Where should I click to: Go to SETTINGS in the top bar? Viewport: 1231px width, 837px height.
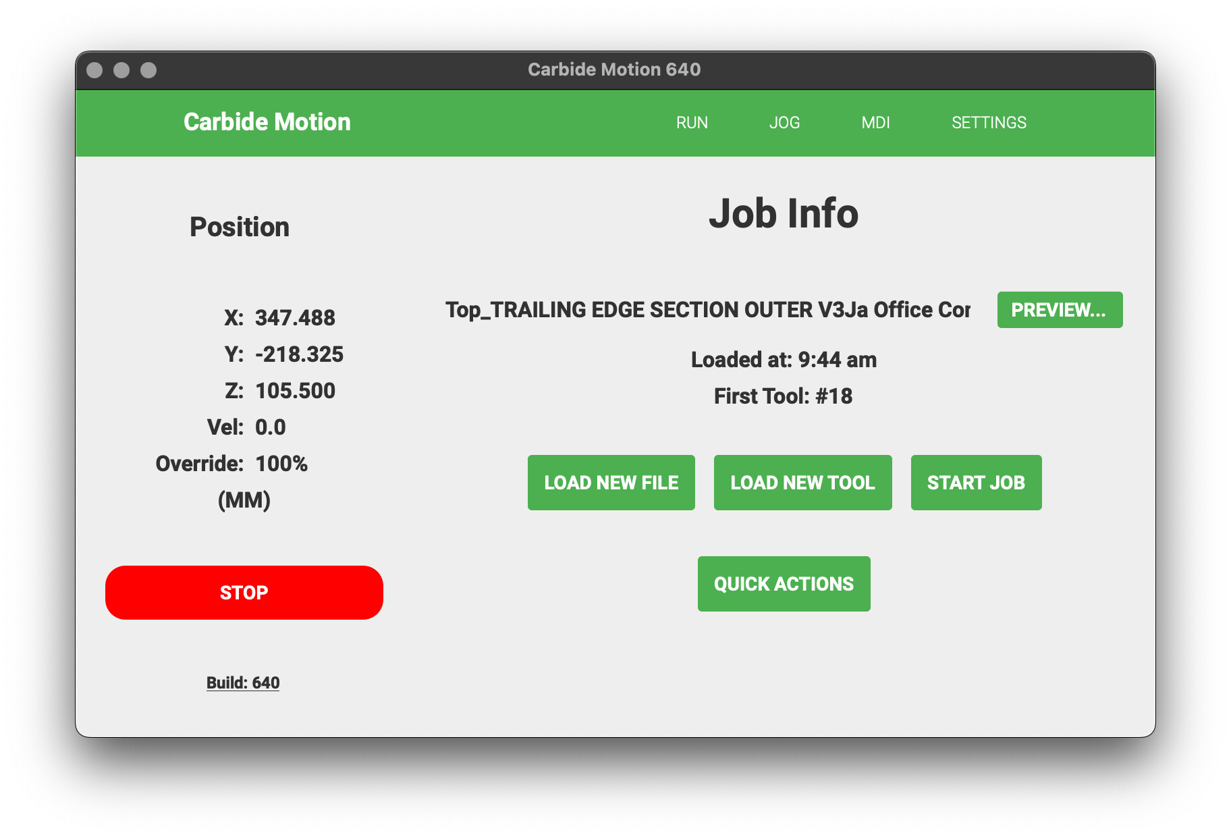tap(989, 122)
